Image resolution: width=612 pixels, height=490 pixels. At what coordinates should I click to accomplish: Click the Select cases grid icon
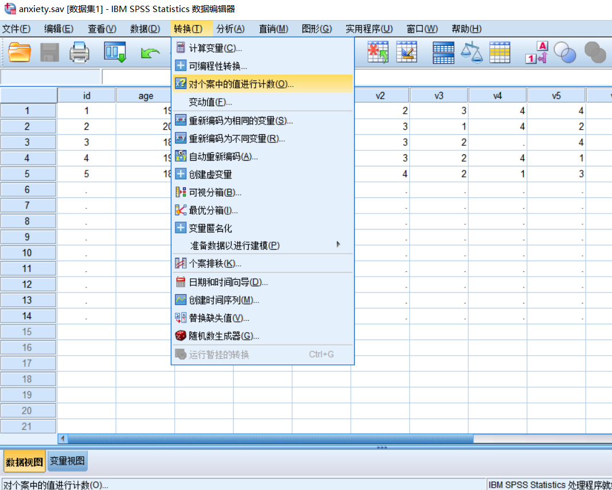pos(500,52)
